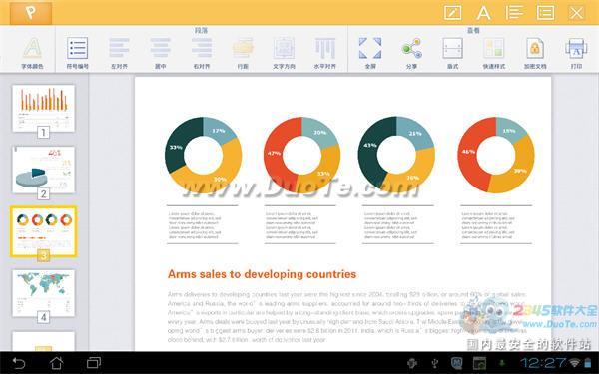
Task: Print the presentation (打印)
Action: click(576, 53)
